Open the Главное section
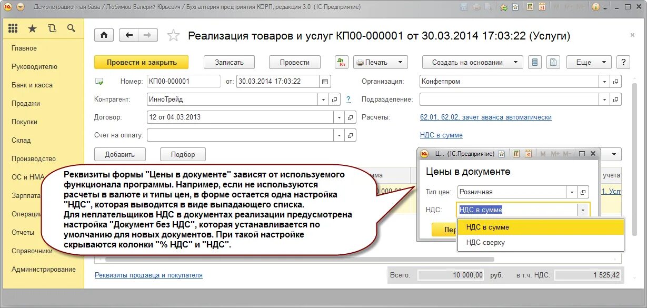This screenshot has height=308, width=647. 24,48
